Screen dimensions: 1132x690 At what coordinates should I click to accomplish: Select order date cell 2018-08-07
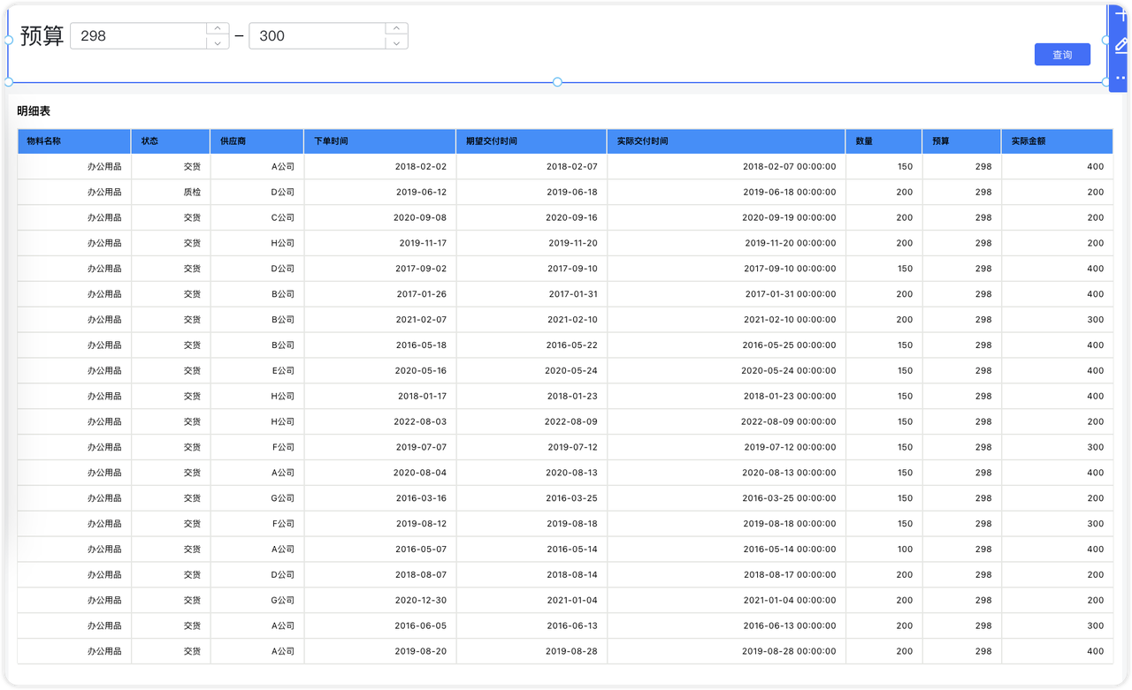click(380, 575)
